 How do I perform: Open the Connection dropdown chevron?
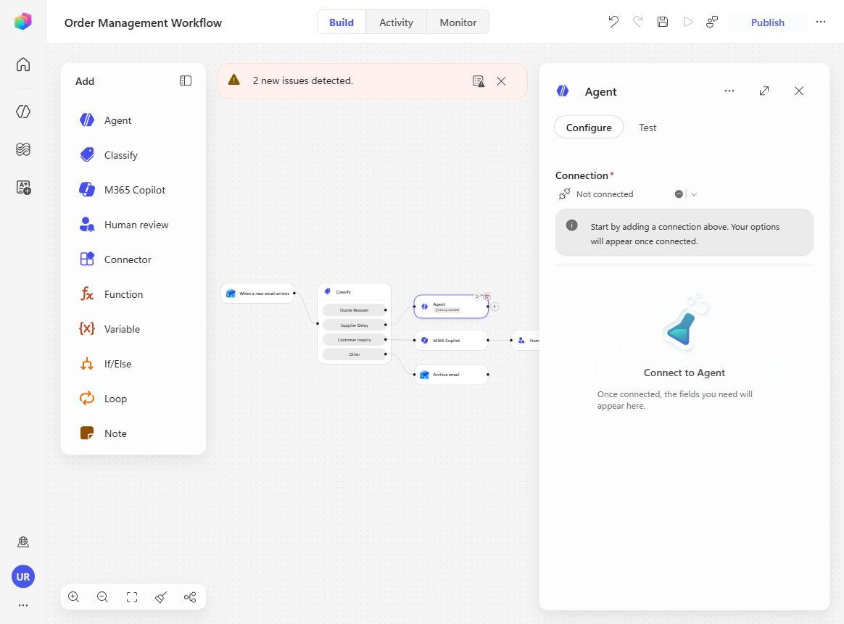695,194
